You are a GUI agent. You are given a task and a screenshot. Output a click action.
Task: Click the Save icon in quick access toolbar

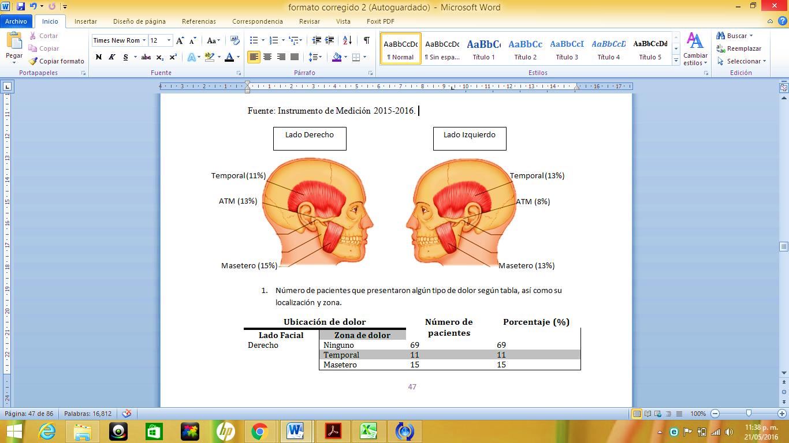[x=21, y=7]
